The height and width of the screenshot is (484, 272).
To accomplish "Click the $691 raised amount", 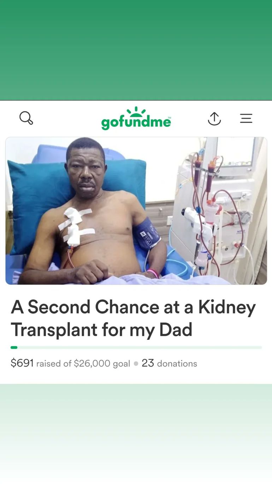I will [22, 363].
